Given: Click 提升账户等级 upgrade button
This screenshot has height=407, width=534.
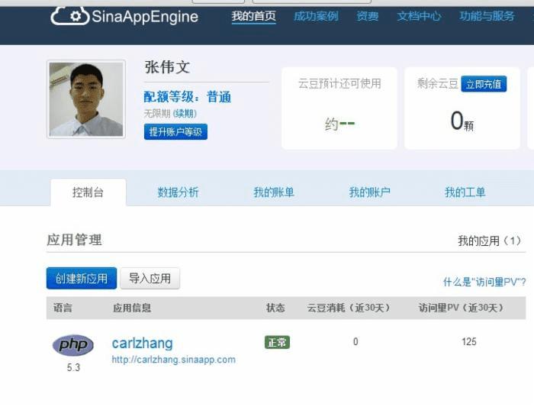Looking at the screenshot, I should tap(175, 131).
